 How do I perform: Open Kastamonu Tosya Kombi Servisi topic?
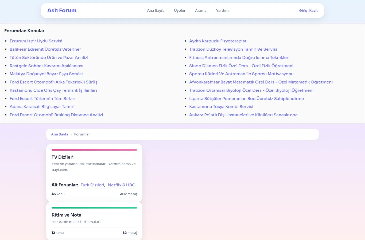tap(221, 107)
